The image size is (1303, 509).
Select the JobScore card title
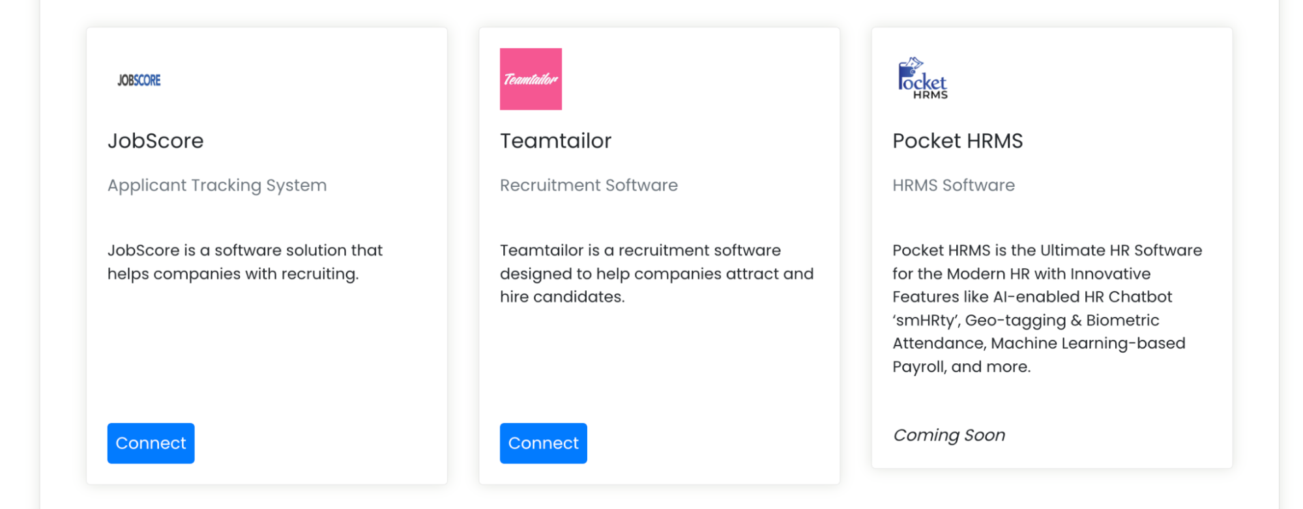tap(155, 141)
